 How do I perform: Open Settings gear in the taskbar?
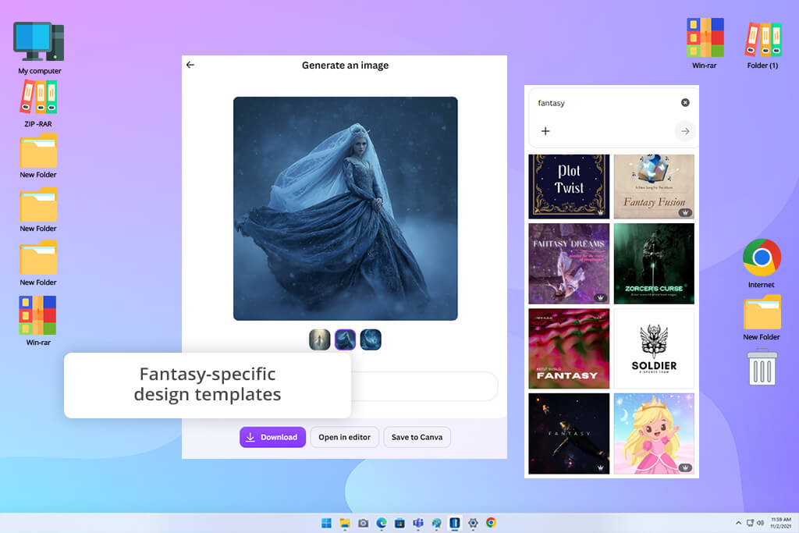pos(473,523)
